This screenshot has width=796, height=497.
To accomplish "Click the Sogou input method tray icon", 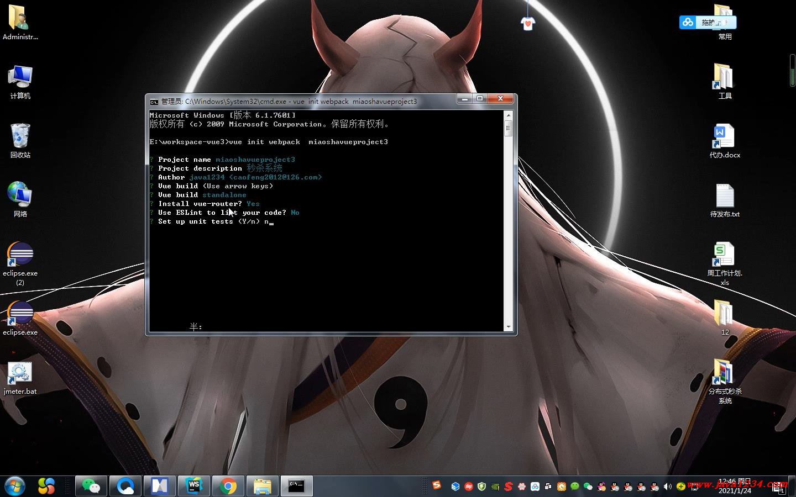I will point(437,485).
